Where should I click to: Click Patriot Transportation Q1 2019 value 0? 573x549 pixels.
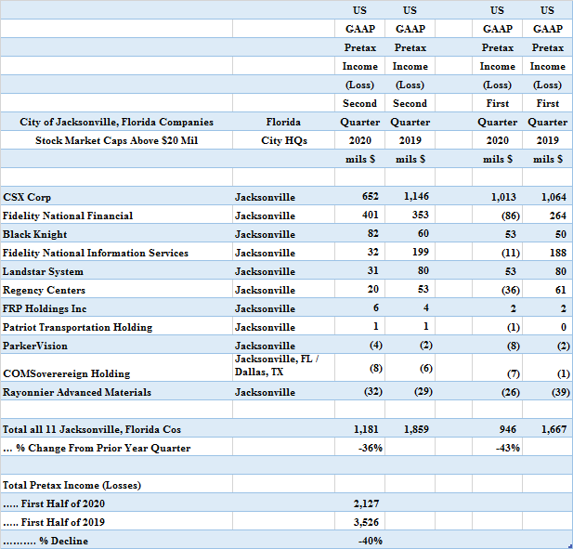pyautogui.click(x=564, y=327)
